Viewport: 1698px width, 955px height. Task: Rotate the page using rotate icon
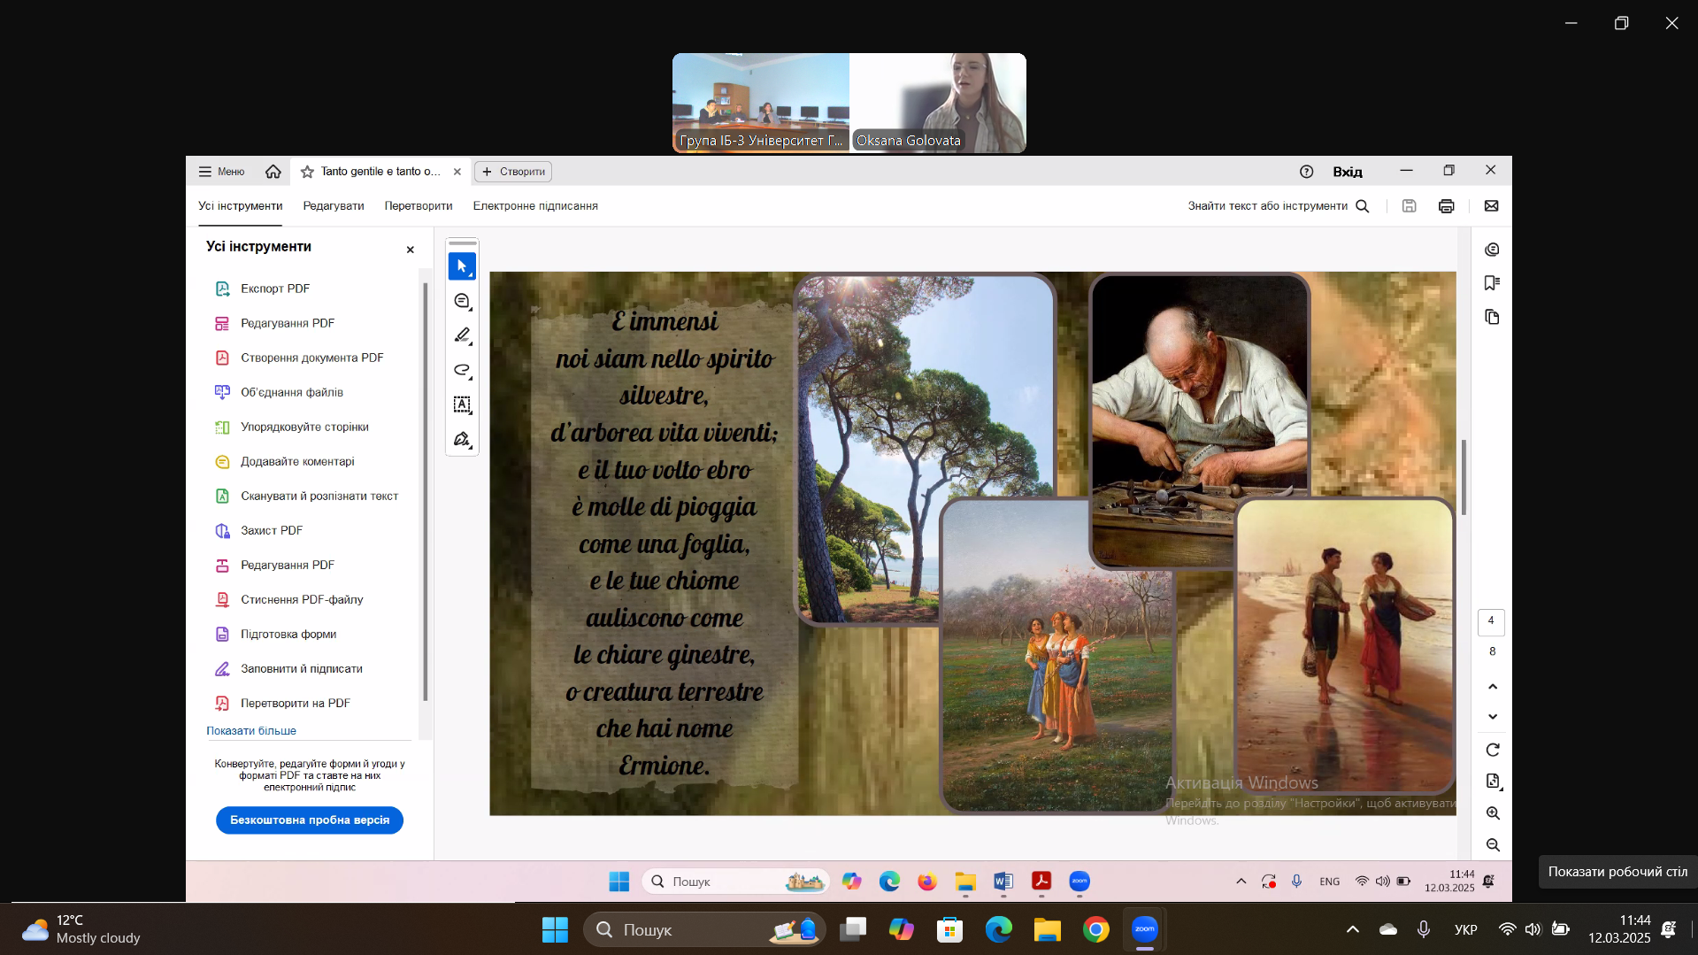1493,751
